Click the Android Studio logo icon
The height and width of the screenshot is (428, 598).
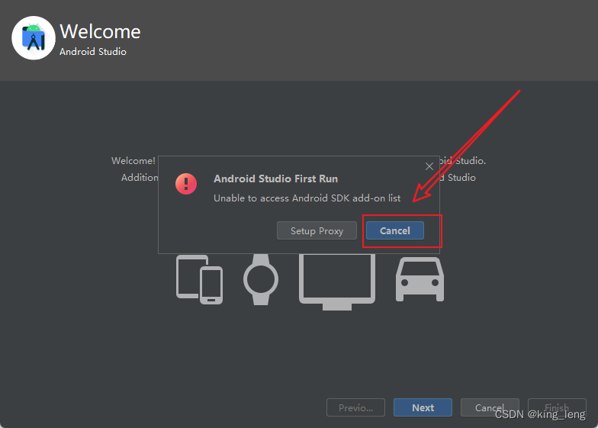click(34, 38)
